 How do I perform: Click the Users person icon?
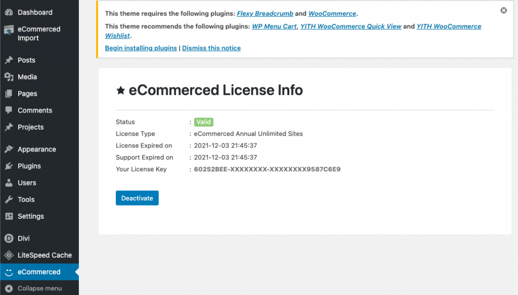tap(9, 183)
